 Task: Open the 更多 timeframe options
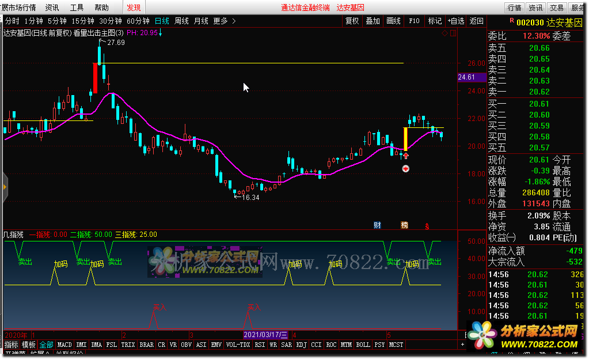pos(221,21)
